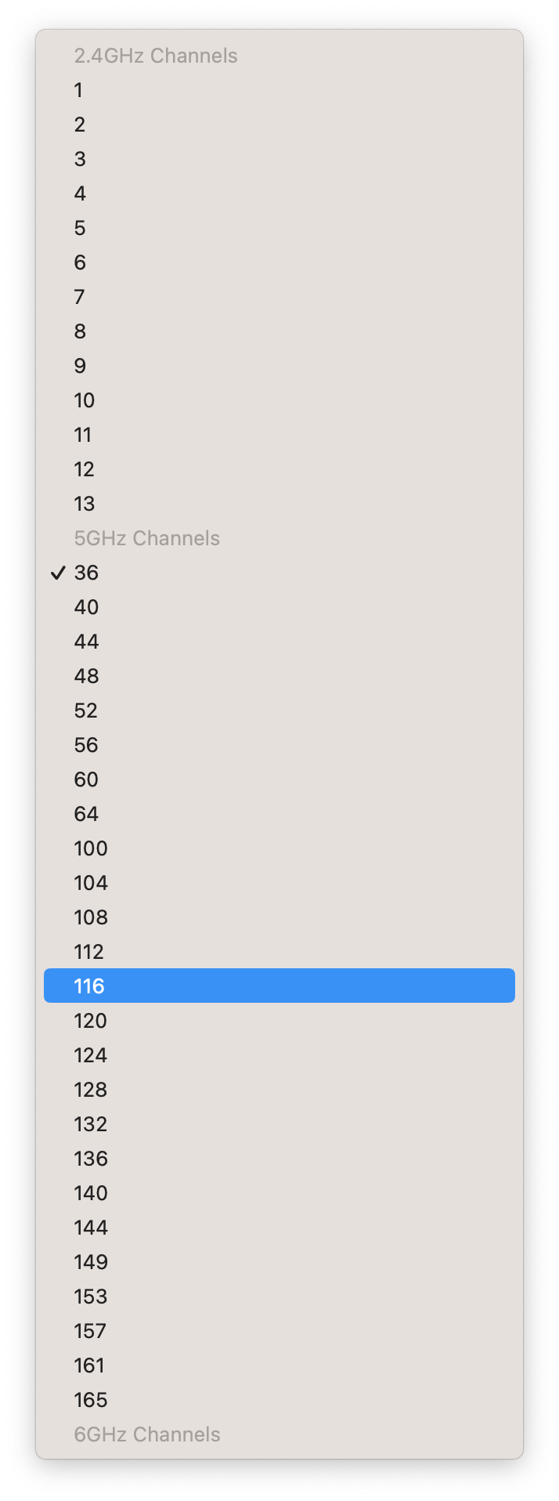Select channel 120 below the highlighted entry
This screenshot has width=559, height=1501.
tap(90, 1021)
